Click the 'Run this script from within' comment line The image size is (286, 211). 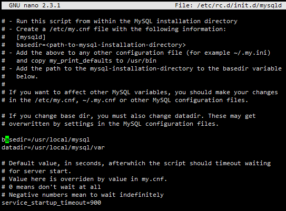120,21
